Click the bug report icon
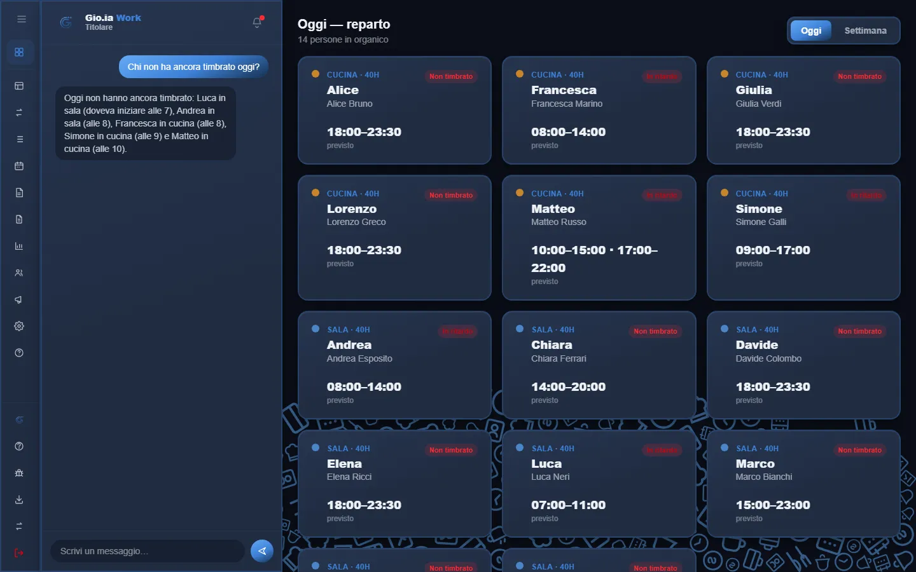 (19, 473)
